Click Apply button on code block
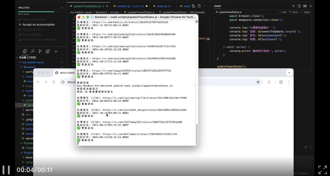 tap(305, 12)
